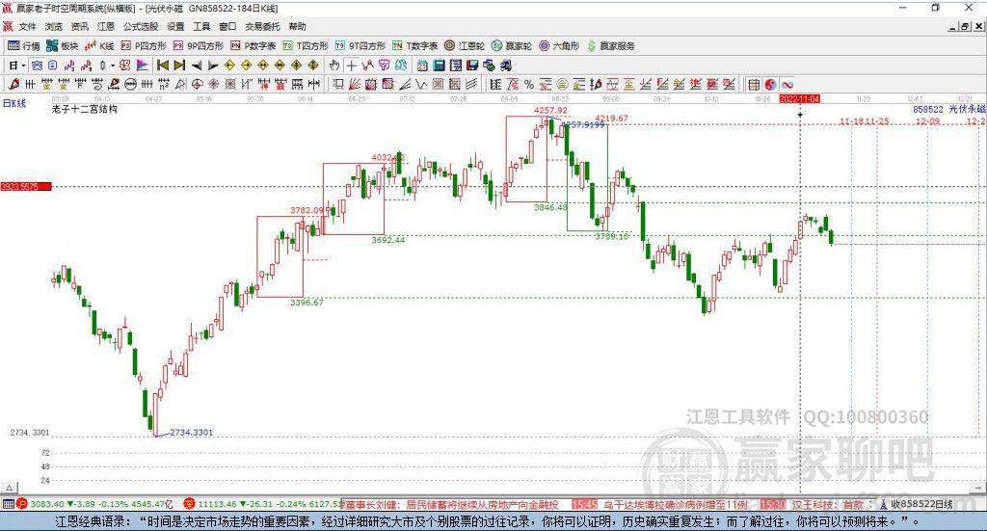Open the 日K线 period selector label
Image resolution: width=987 pixels, height=531 pixels.
pos(13,102)
